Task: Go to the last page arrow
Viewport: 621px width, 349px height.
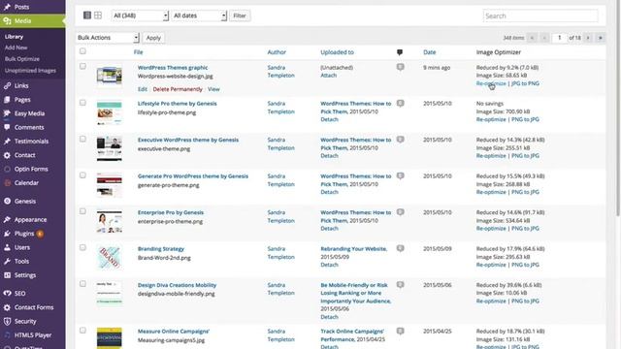Action: tap(601, 38)
